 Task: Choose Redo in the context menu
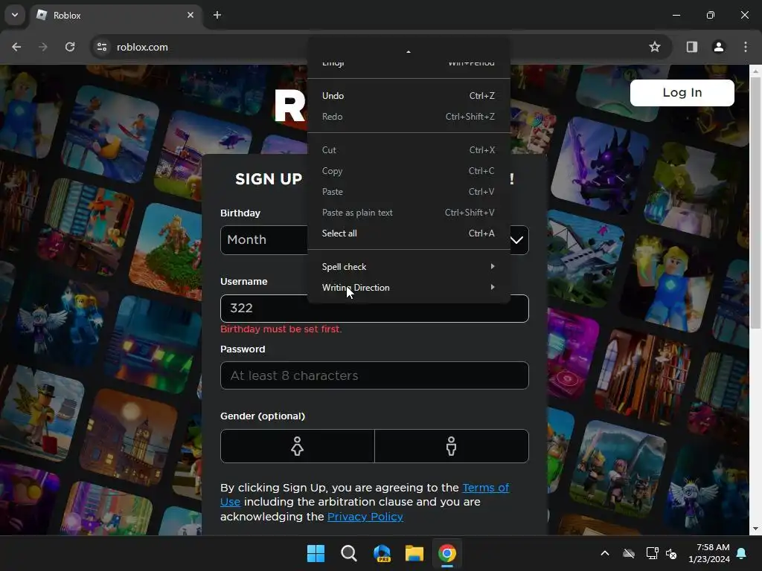[409, 117]
